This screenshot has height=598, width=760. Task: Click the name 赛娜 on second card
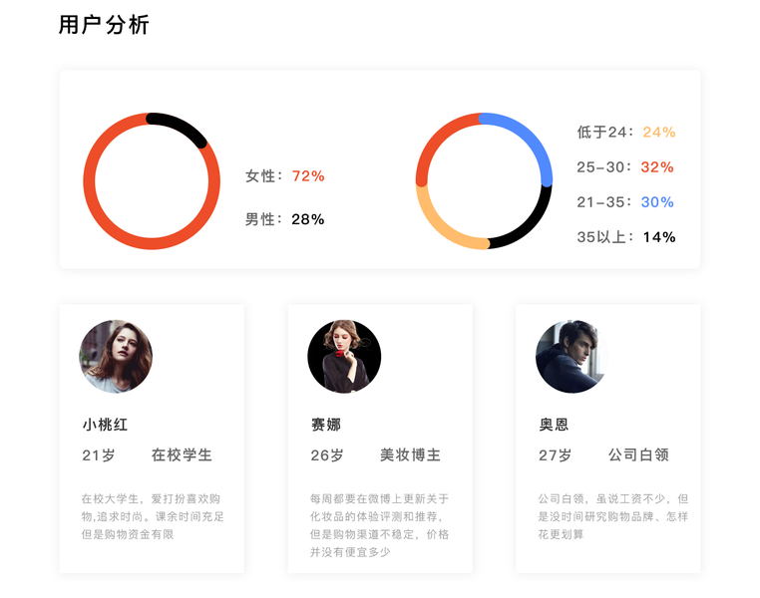click(x=326, y=425)
